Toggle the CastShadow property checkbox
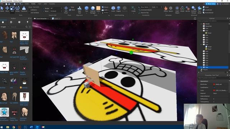The image size is (230, 129). point(214,87)
